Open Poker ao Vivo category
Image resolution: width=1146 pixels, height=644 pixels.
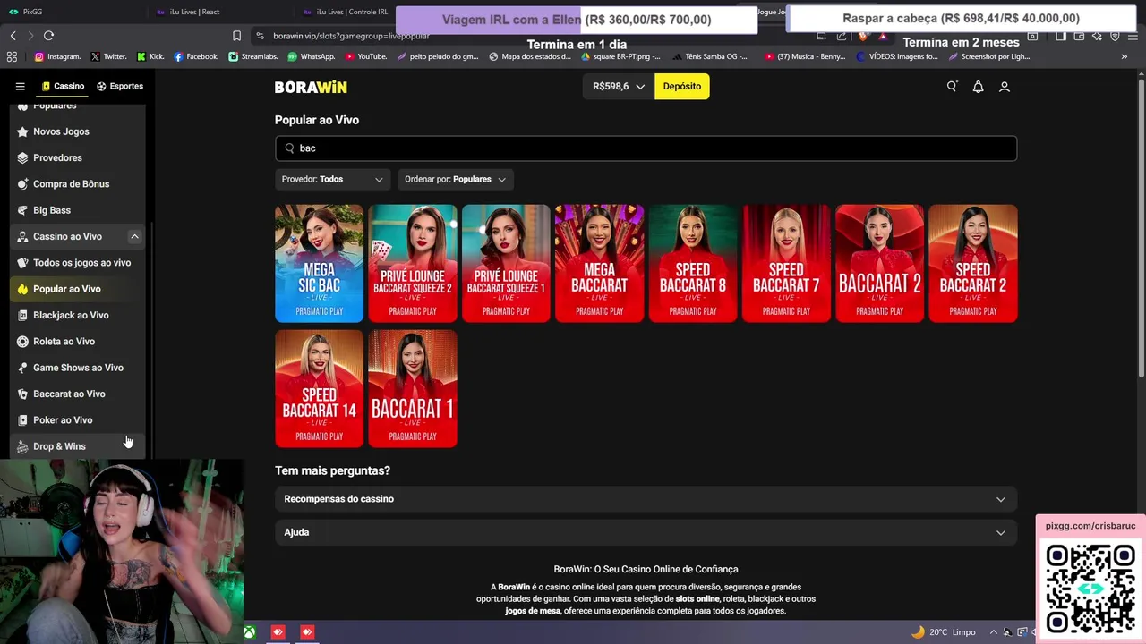coord(78,420)
